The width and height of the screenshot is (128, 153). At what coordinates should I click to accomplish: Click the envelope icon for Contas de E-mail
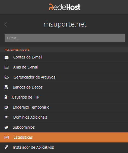click(7, 57)
